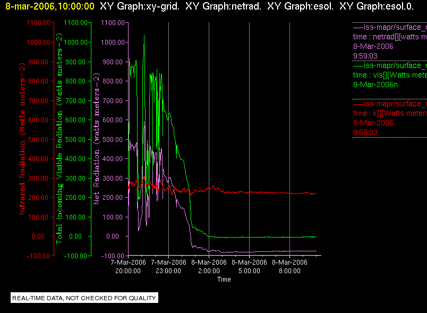Click the pink axis value 200.00
This screenshot has height=313, width=427.
point(113,198)
